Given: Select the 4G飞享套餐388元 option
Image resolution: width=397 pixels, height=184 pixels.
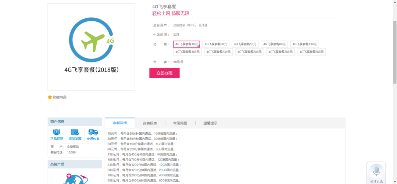Looking at the screenshot, I should 280,52.
